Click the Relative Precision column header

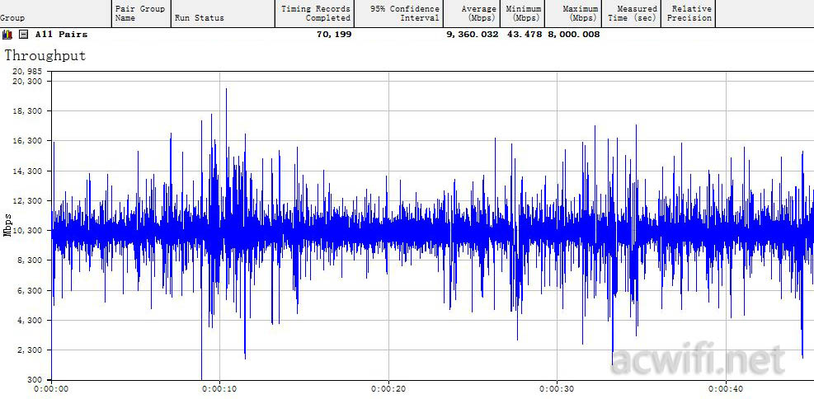[689, 13]
